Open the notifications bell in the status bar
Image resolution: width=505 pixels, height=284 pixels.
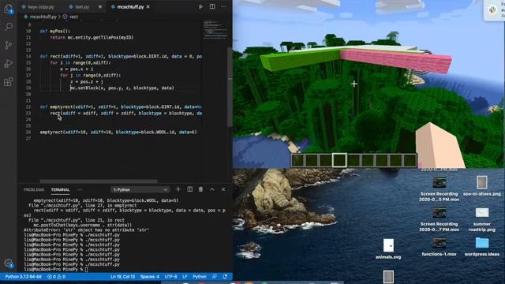pos(225,277)
